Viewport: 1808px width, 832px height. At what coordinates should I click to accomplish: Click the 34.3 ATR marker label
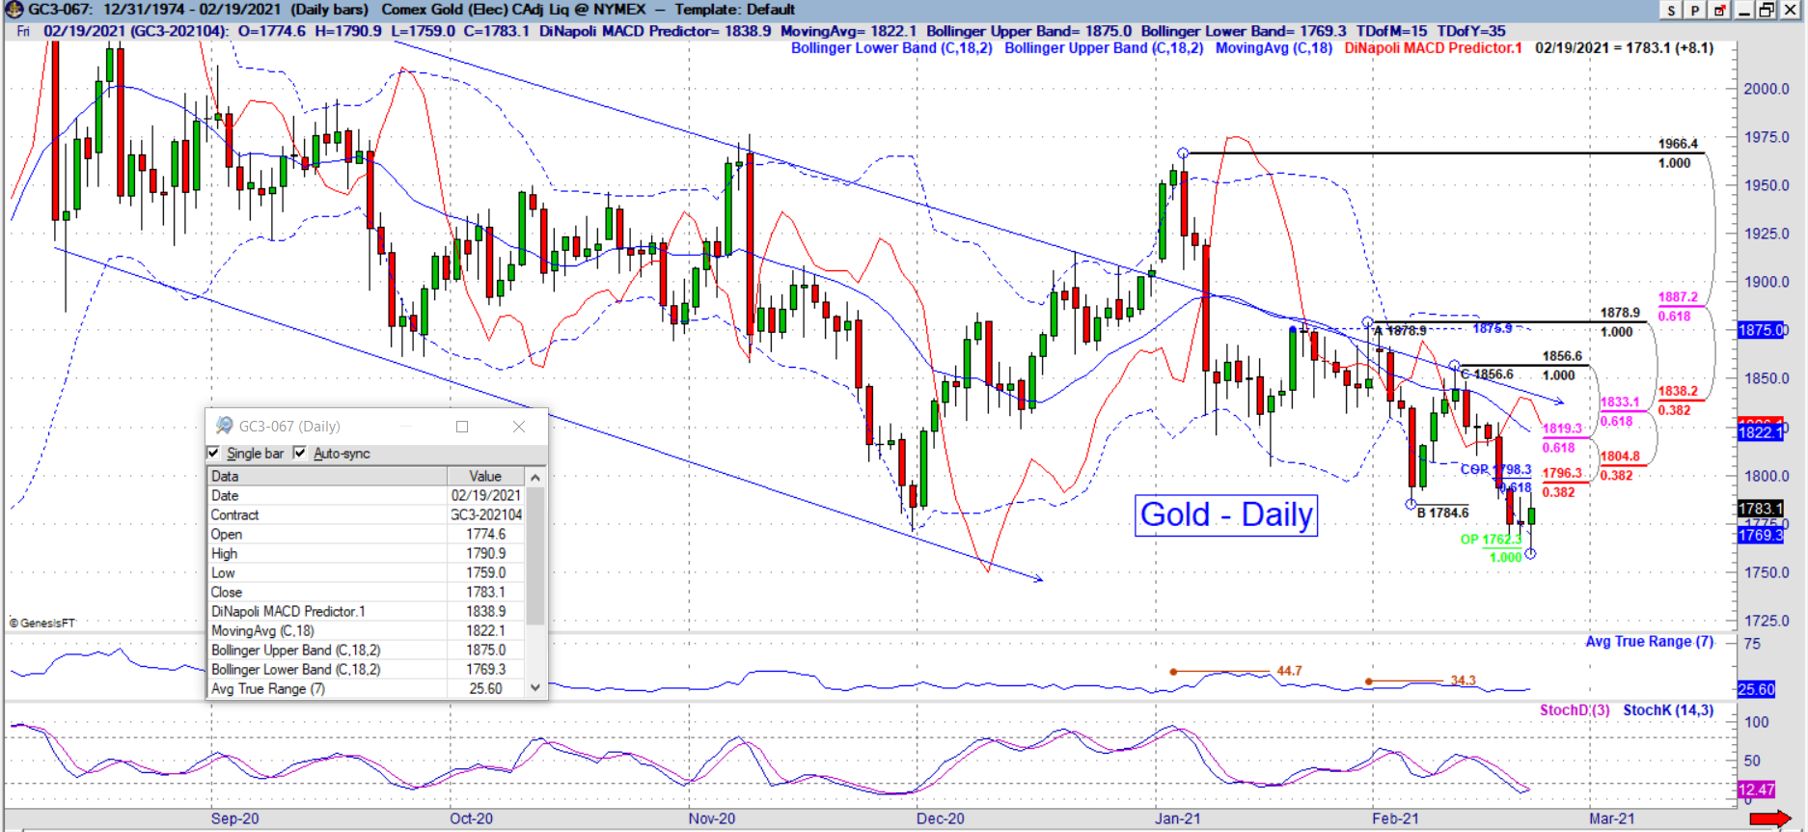tap(1463, 680)
